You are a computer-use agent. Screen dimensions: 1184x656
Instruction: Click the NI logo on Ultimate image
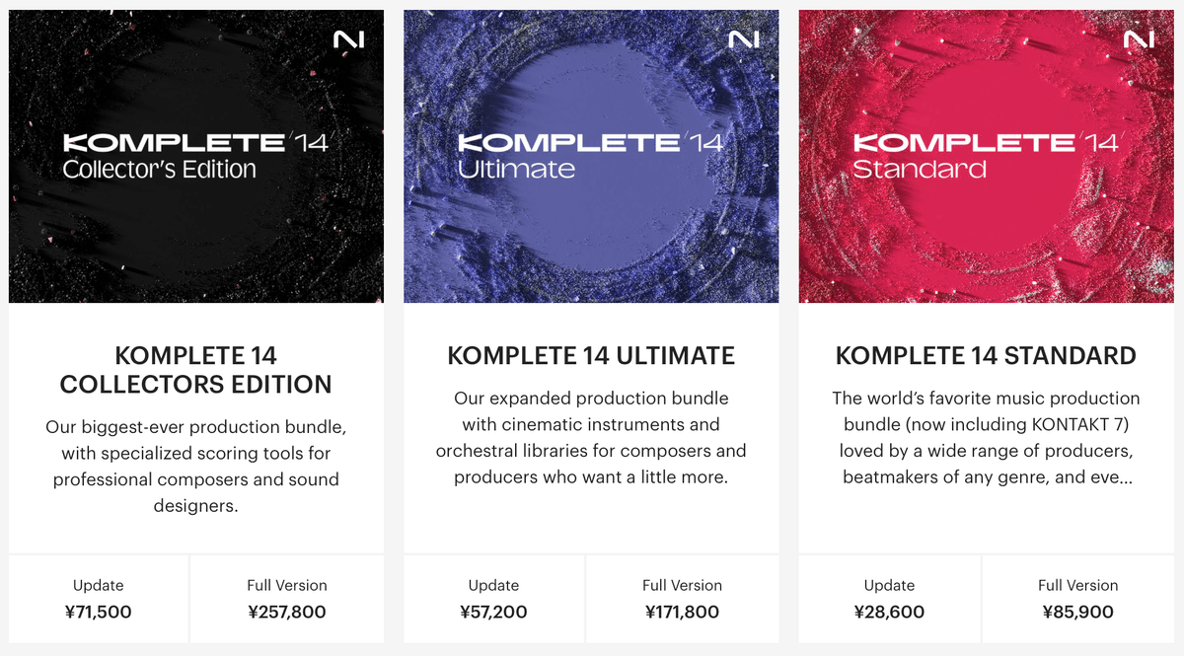click(744, 39)
